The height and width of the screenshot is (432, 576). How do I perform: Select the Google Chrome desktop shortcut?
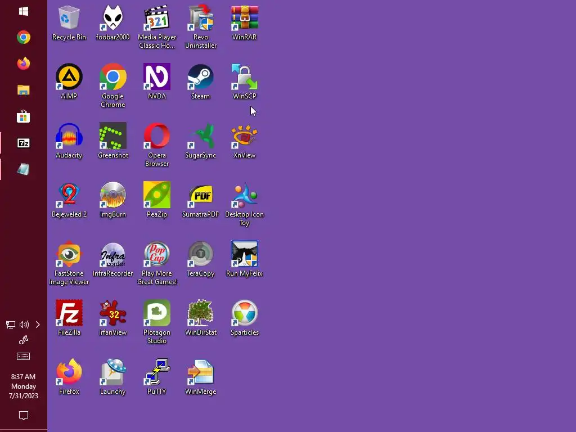click(112, 86)
